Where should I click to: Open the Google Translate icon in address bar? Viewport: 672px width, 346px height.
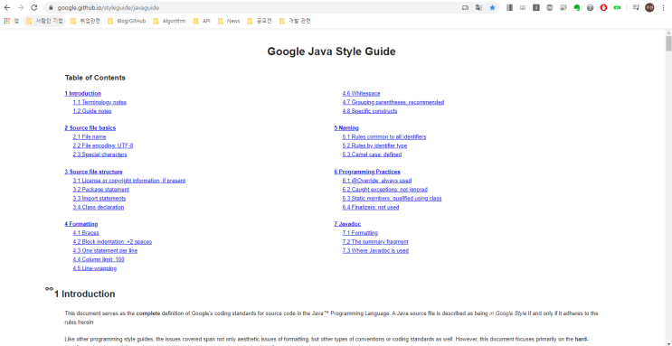478,8
